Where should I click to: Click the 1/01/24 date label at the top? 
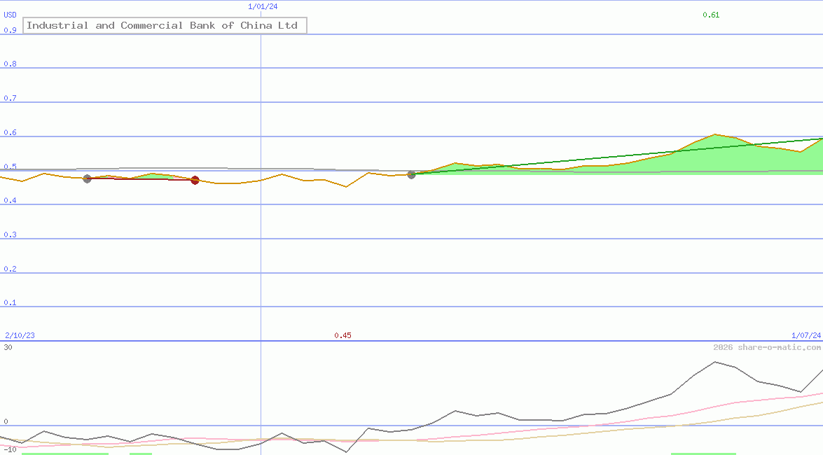click(x=263, y=7)
